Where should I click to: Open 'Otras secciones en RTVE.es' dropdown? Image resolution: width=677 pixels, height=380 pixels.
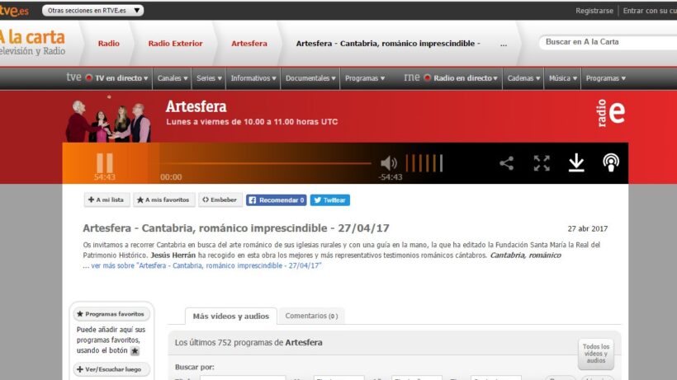pyautogui.click(x=92, y=11)
